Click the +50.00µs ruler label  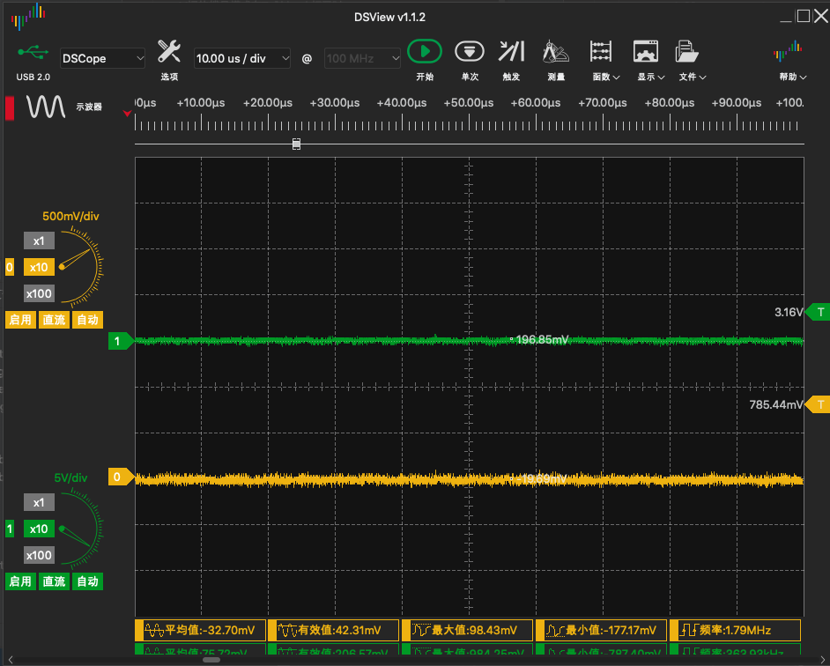[x=469, y=103]
